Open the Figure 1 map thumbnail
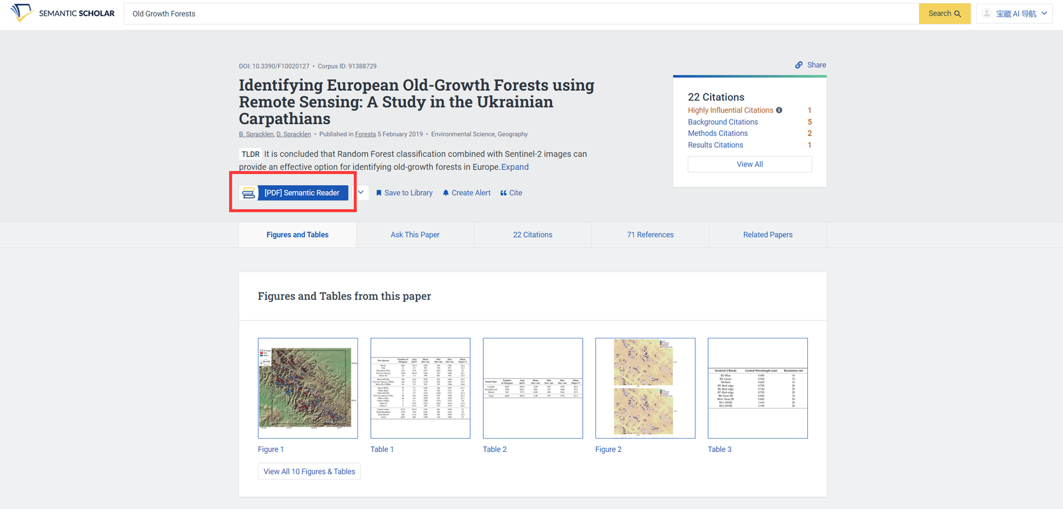This screenshot has height=509, width=1063. (308, 388)
